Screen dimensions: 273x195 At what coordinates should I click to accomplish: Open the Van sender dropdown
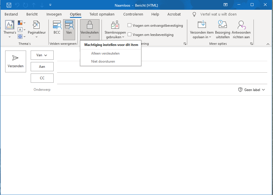click(x=42, y=55)
